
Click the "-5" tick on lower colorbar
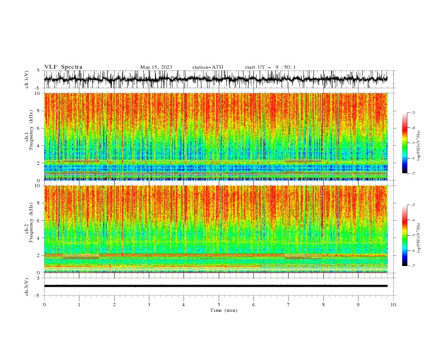[413, 235]
